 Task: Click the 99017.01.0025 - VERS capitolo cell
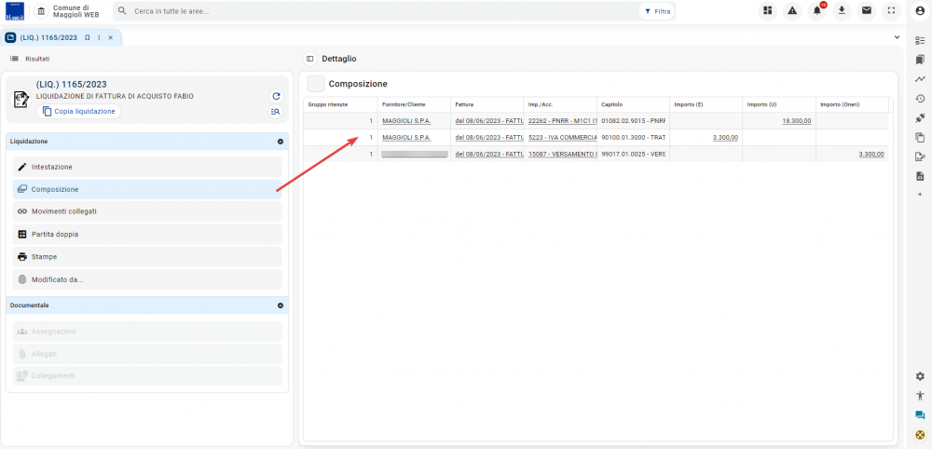[633, 154]
